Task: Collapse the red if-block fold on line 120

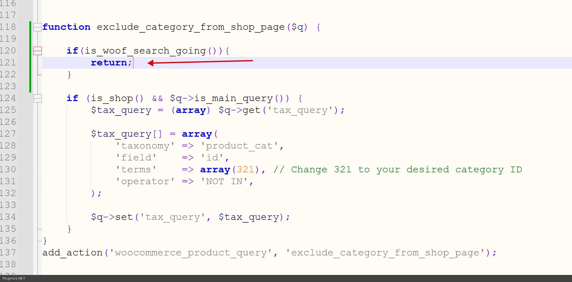Action: point(37,51)
